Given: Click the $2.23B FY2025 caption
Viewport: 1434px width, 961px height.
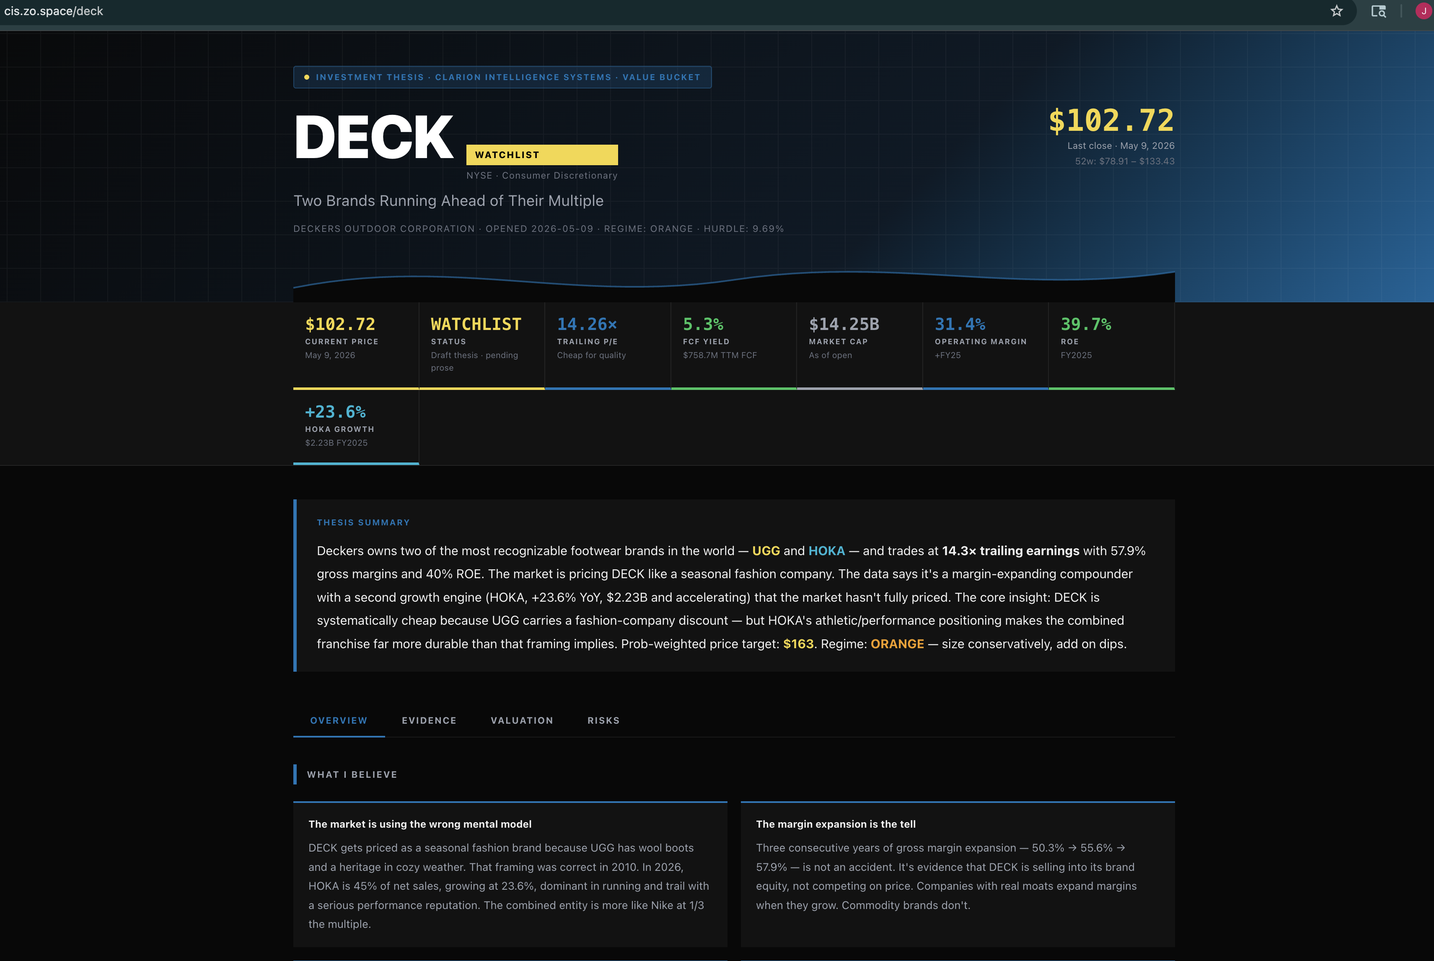Looking at the screenshot, I should [x=336, y=443].
